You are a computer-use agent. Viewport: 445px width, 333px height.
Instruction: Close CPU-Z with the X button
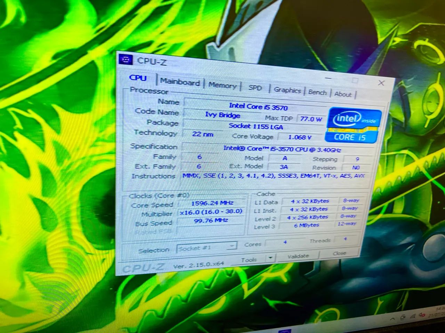pos(381,83)
